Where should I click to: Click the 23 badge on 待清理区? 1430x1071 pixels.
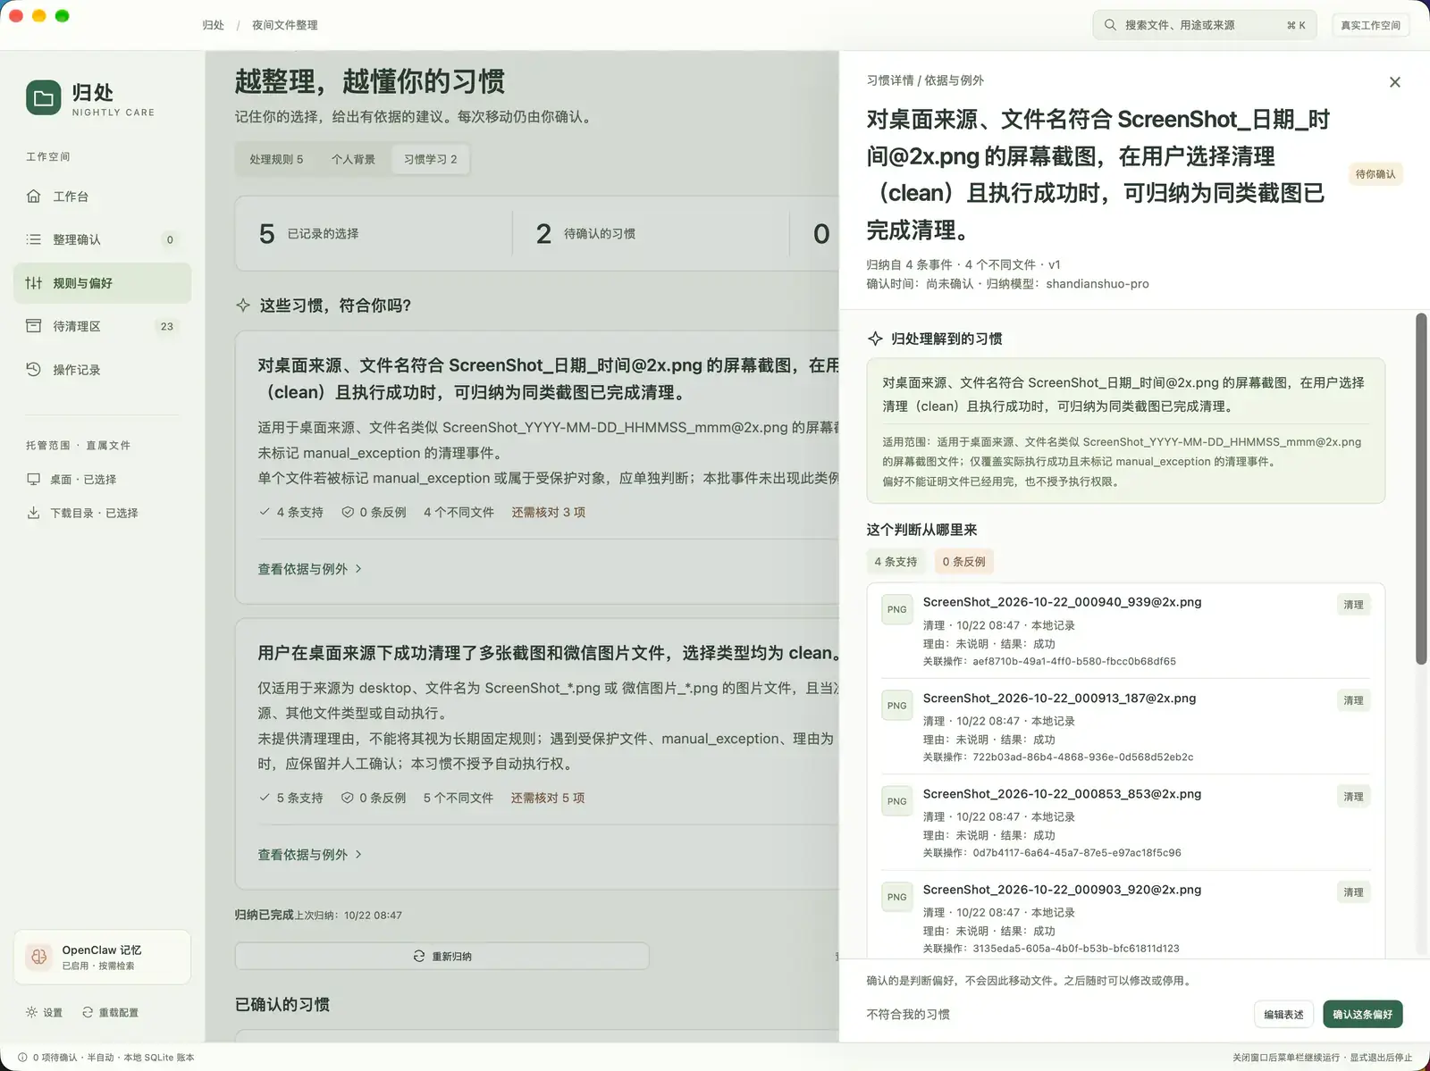pos(167,326)
